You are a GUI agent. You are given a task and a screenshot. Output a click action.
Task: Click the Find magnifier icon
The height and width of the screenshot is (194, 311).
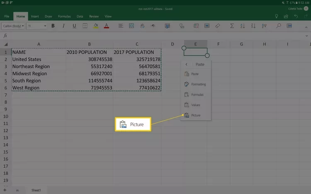[278, 26]
